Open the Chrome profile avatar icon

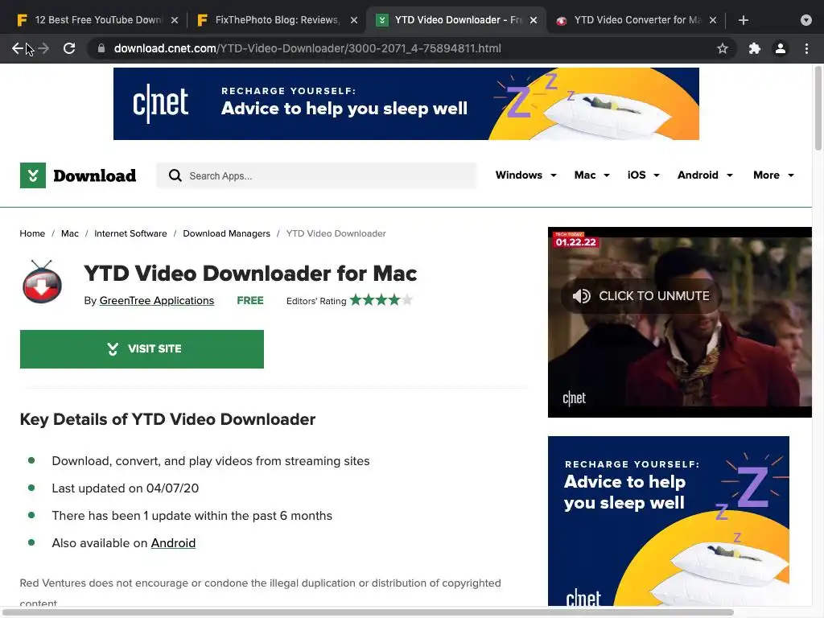(x=781, y=48)
